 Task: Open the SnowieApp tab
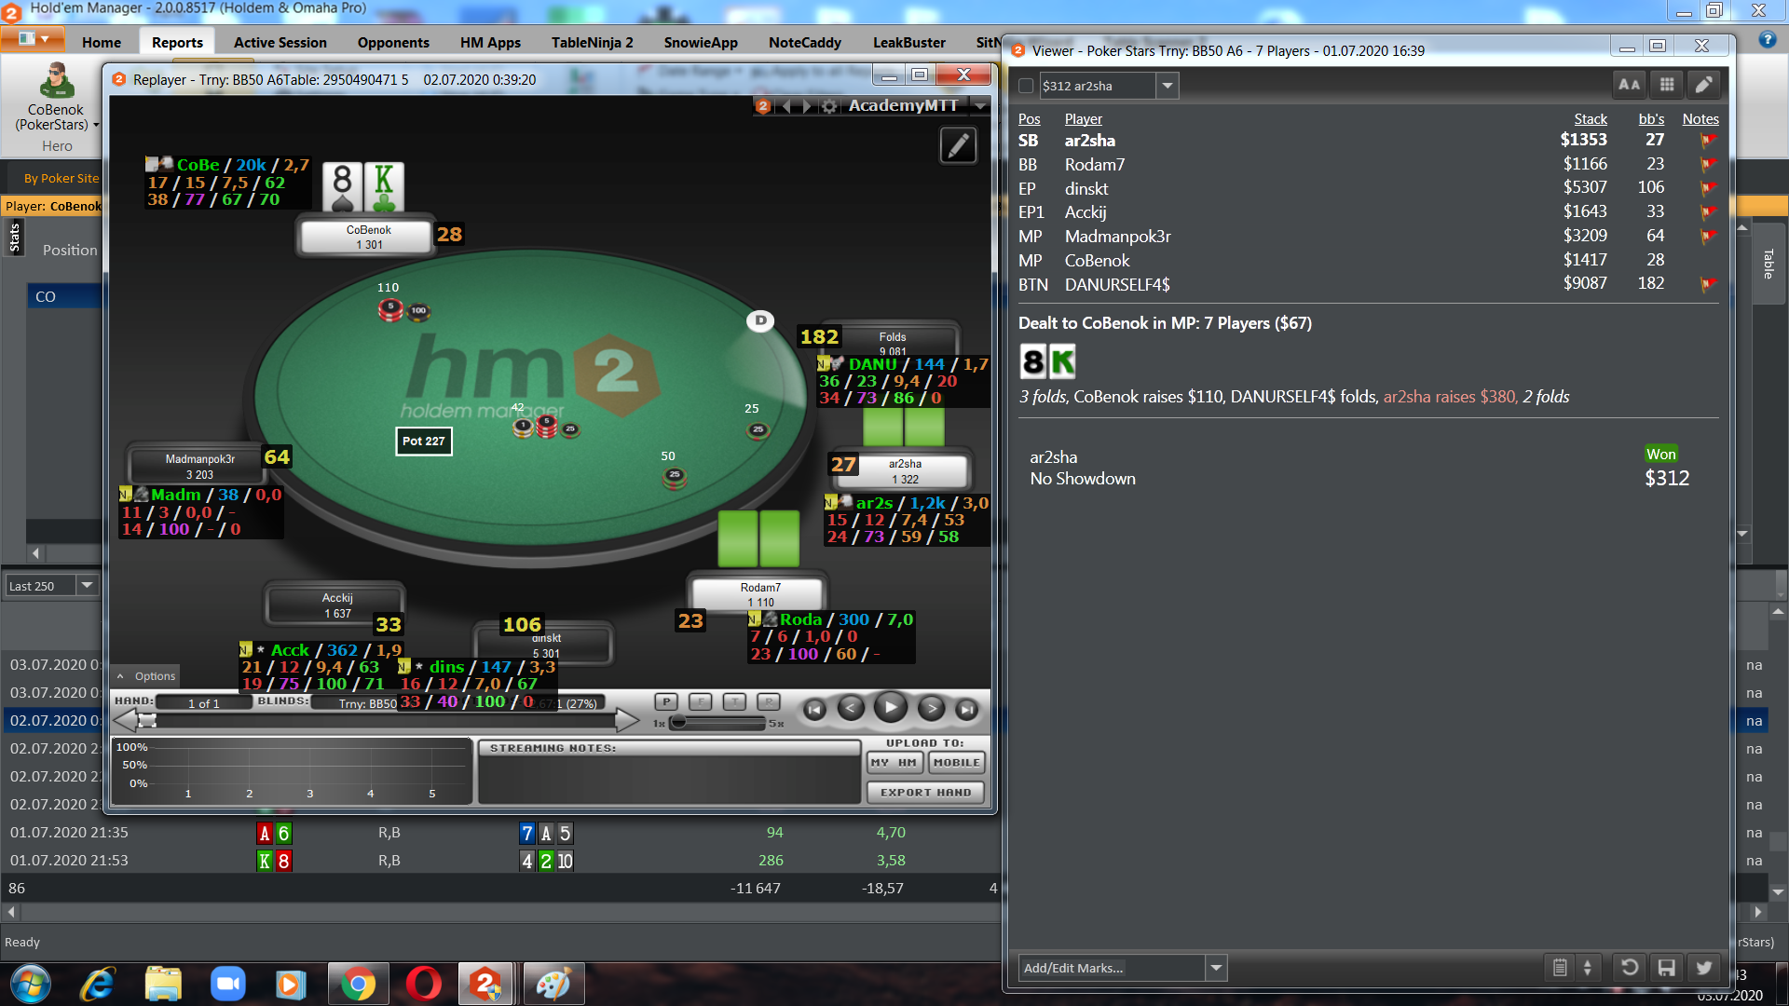coord(701,42)
